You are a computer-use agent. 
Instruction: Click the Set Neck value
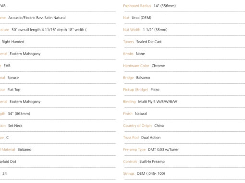click(x=15, y=126)
